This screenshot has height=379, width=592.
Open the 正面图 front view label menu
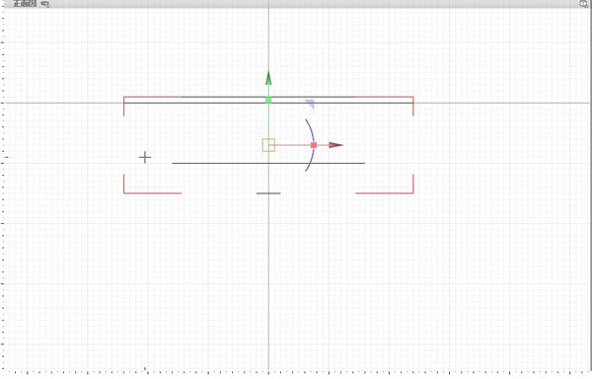[x=25, y=4]
